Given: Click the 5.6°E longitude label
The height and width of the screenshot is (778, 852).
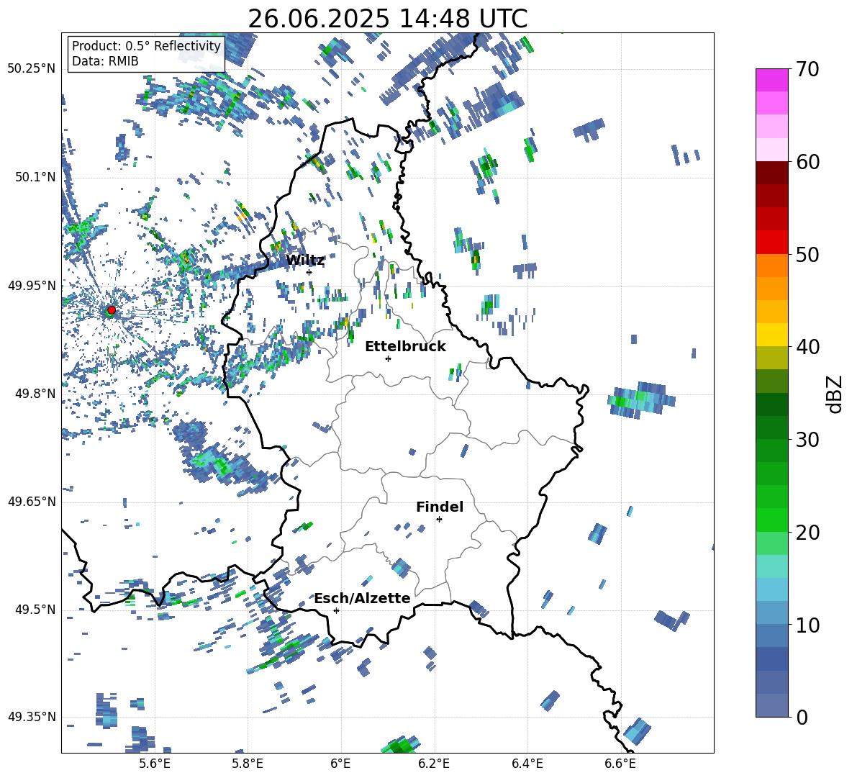Looking at the screenshot, I should [x=155, y=764].
